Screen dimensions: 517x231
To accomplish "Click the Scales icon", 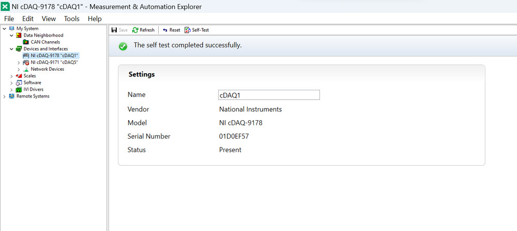I will pos(19,76).
